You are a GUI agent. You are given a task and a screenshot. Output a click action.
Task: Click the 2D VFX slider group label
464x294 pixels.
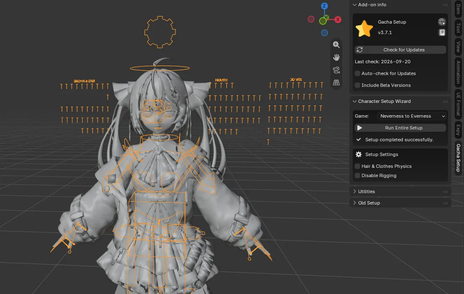(x=296, y=80)
